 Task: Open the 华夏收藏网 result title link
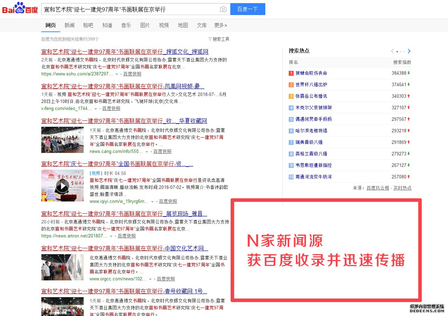(x=124, y=121)
